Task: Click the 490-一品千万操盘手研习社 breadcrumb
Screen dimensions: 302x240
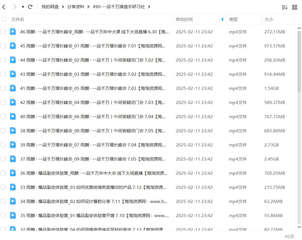Action: (x=119, y=7)
